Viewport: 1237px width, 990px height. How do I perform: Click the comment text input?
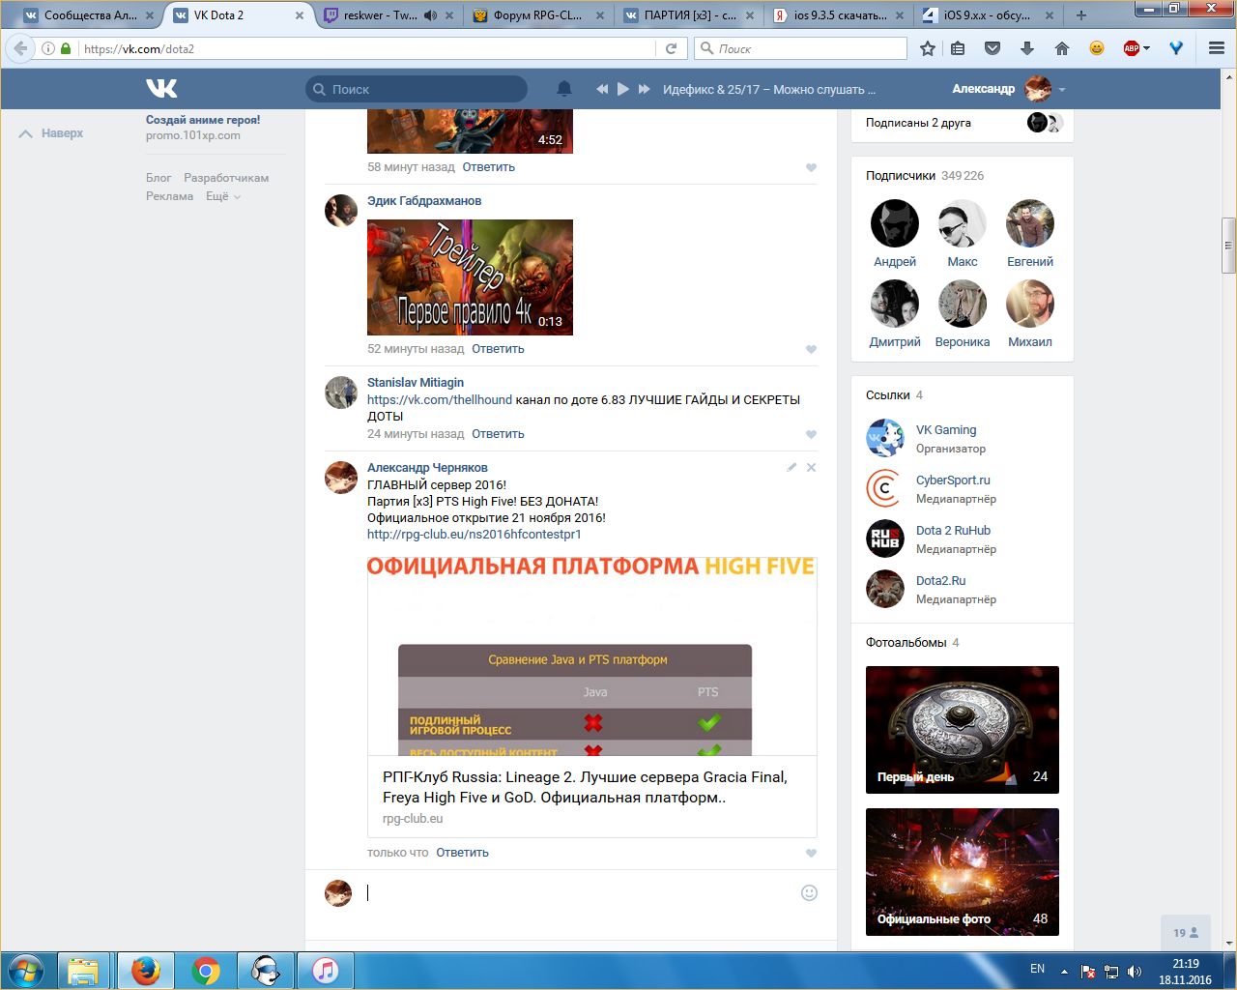click(580, 893)
